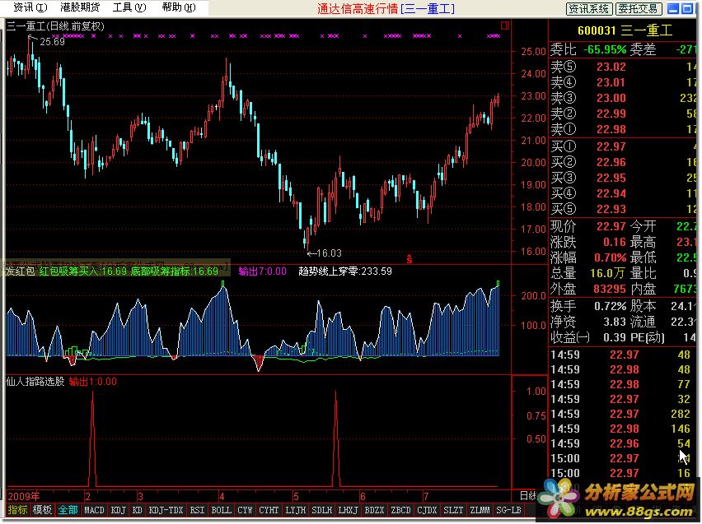Click the month 6 marker on time axis

(363, 496)
